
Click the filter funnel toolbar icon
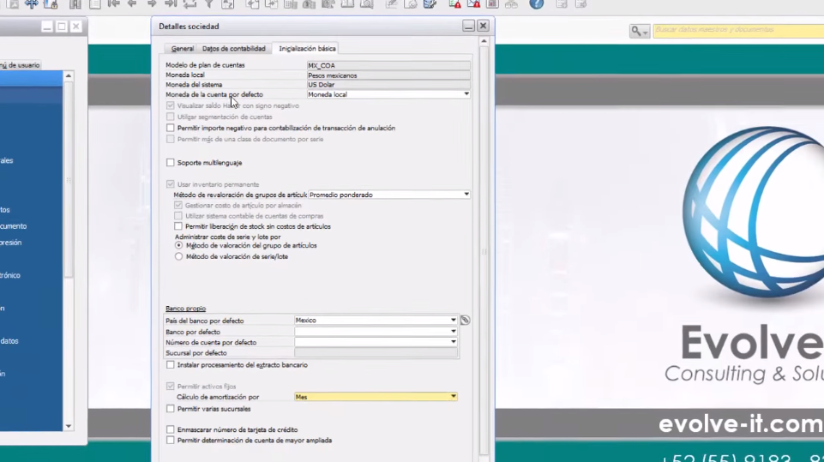pyautogui.click(x=208, y=3)
